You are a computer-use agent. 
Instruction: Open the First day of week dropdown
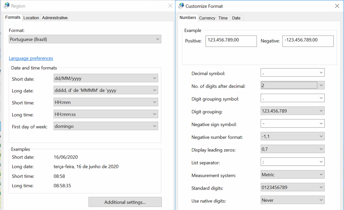106,126
